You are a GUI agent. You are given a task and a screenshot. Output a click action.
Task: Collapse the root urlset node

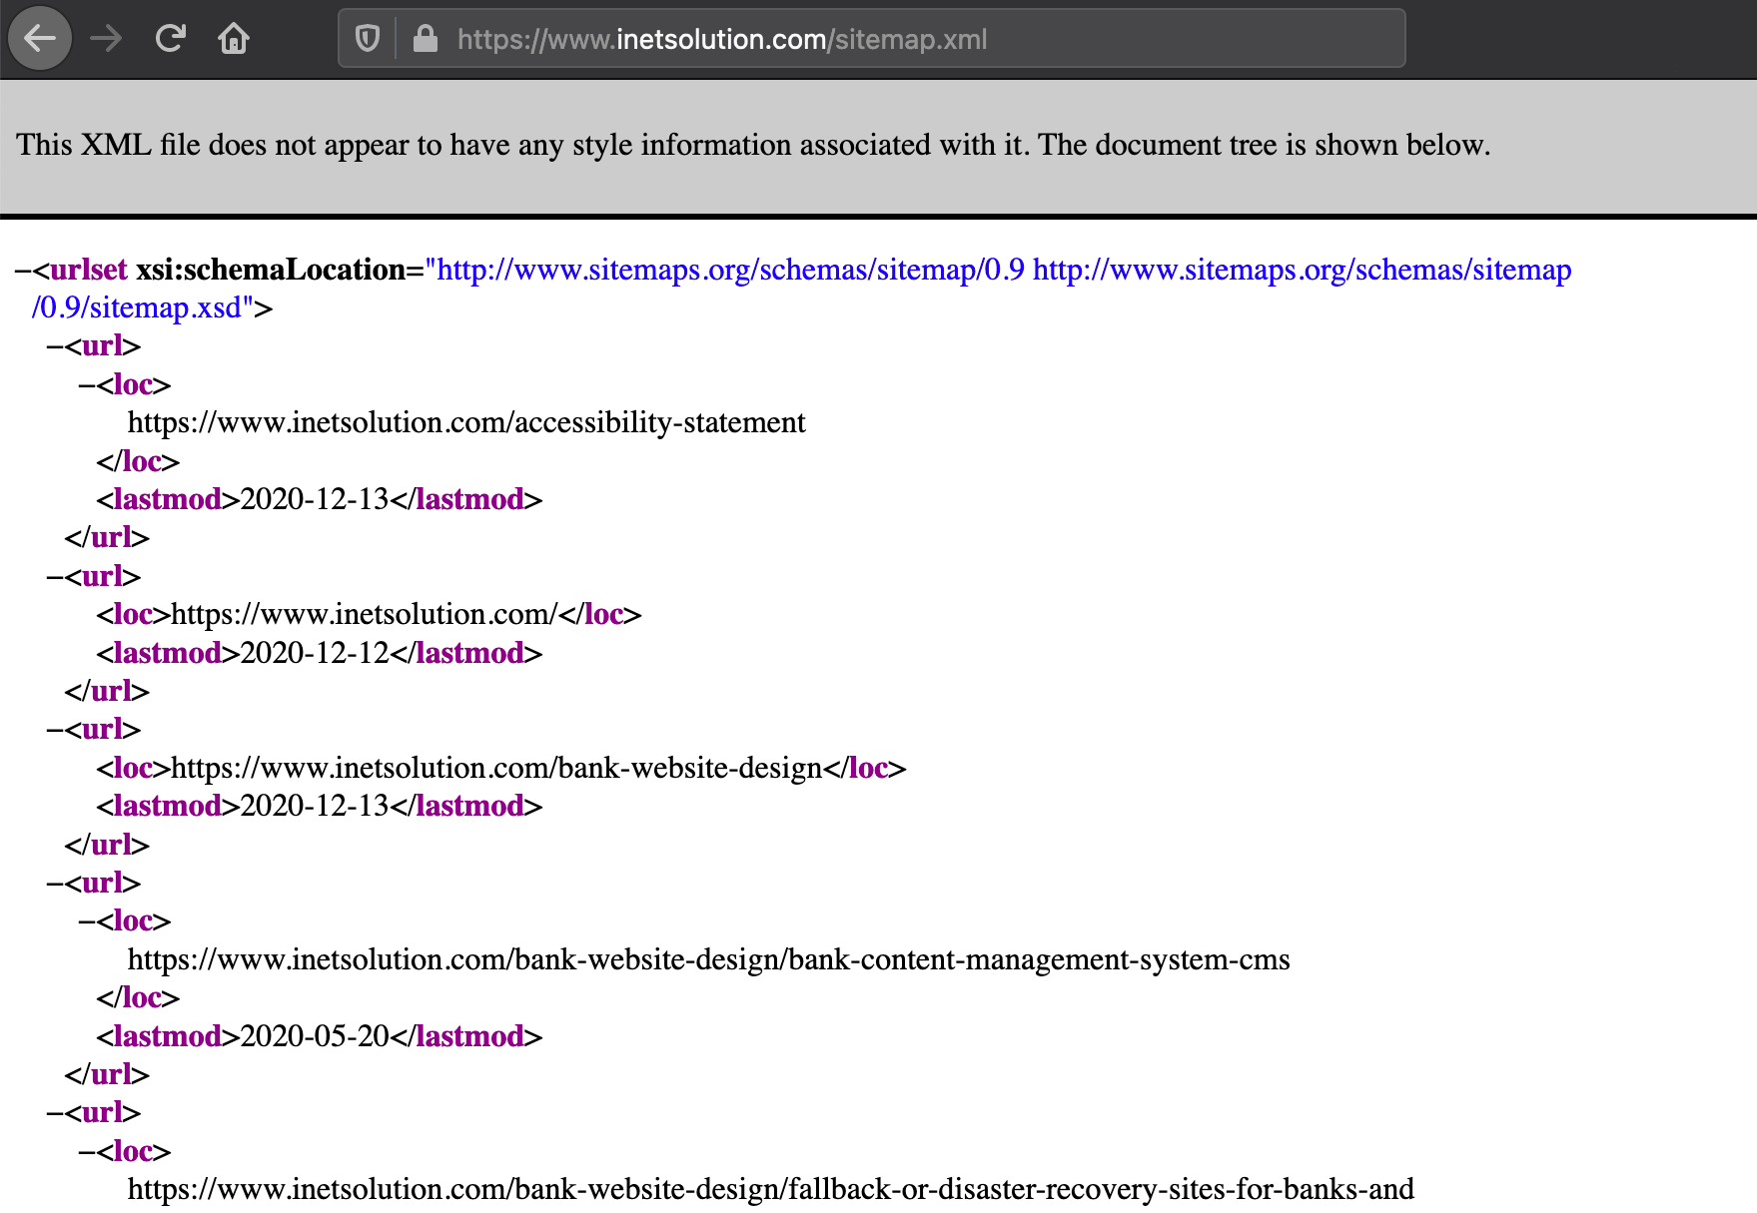23,271
